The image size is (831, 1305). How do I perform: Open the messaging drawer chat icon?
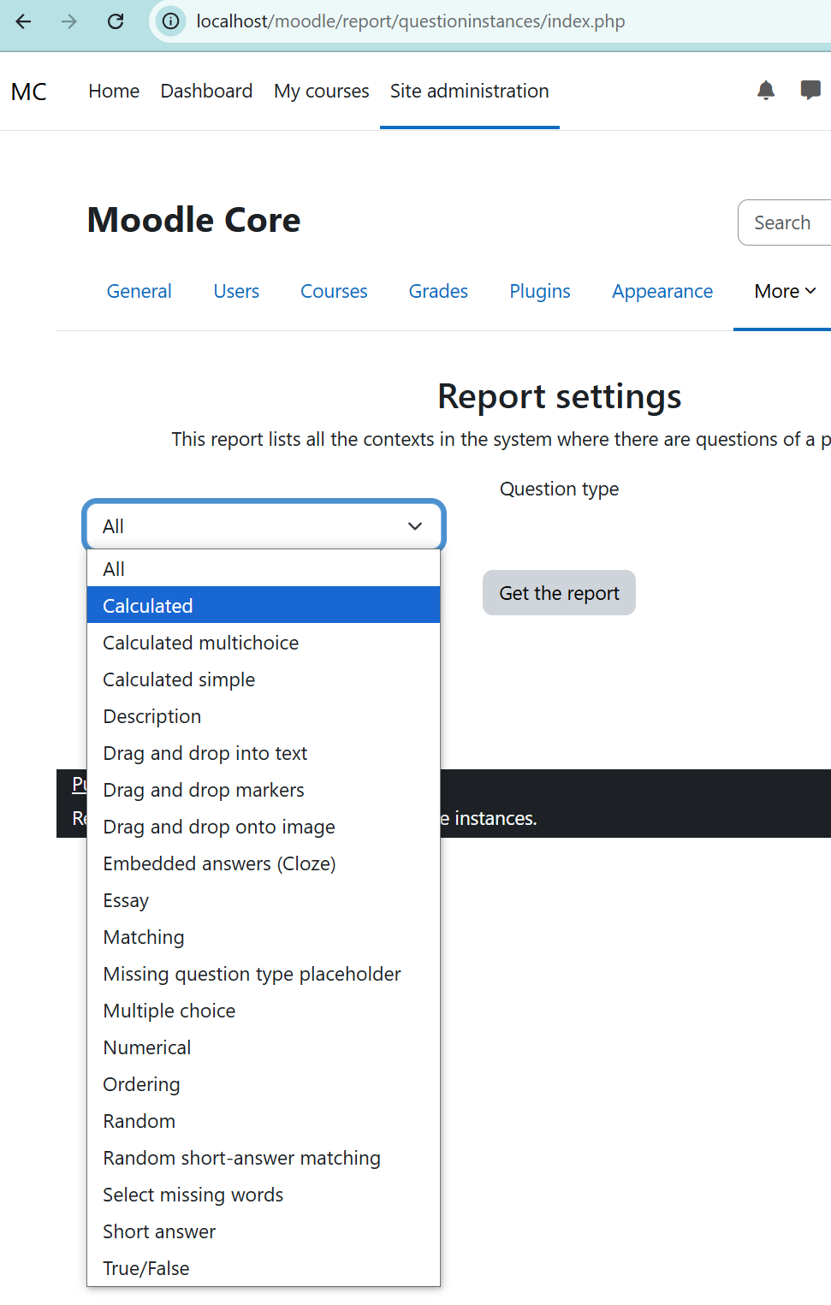tap(810, 90)
